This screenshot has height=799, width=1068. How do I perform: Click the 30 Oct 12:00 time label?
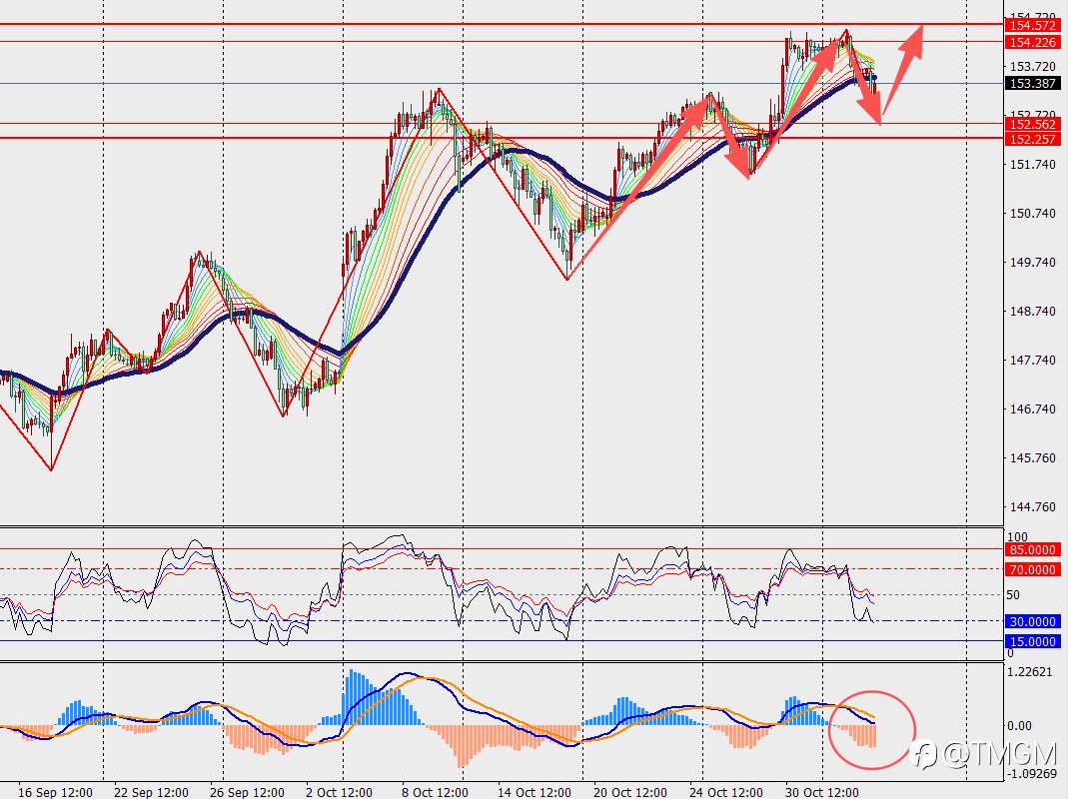821,792
